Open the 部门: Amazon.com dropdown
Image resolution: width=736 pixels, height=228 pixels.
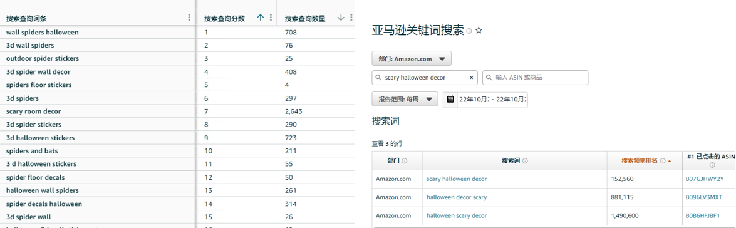pyautogui.click(x=412, y=59)
